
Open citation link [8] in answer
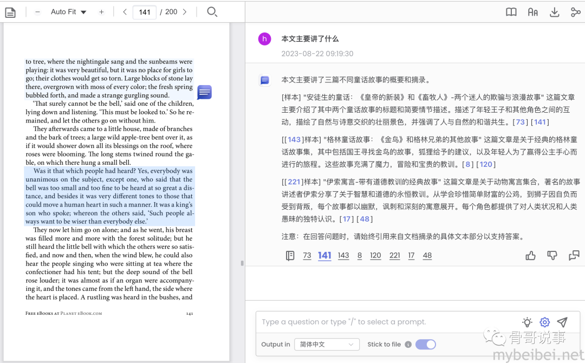pos(467,164)
